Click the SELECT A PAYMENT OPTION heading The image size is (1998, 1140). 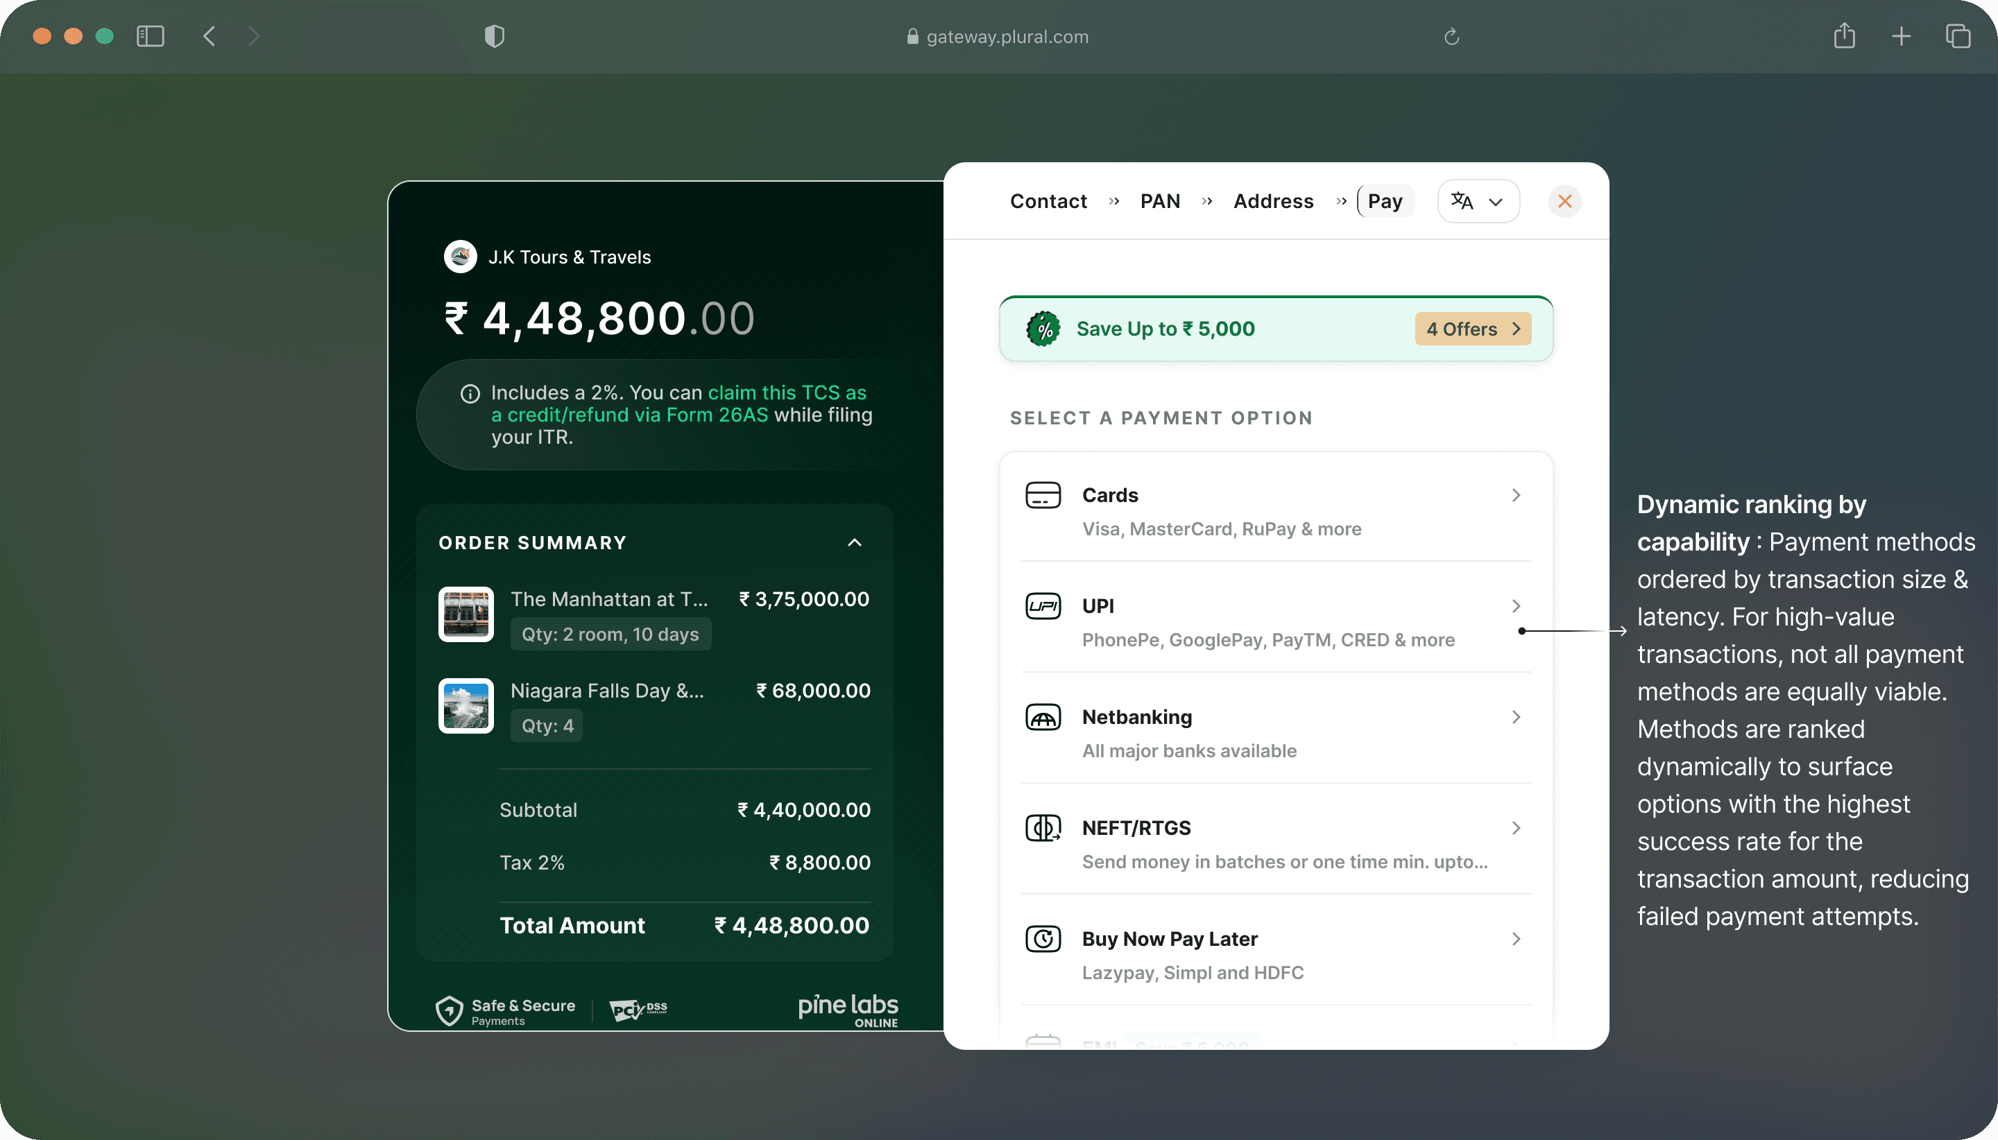[x=1161, y=418]
